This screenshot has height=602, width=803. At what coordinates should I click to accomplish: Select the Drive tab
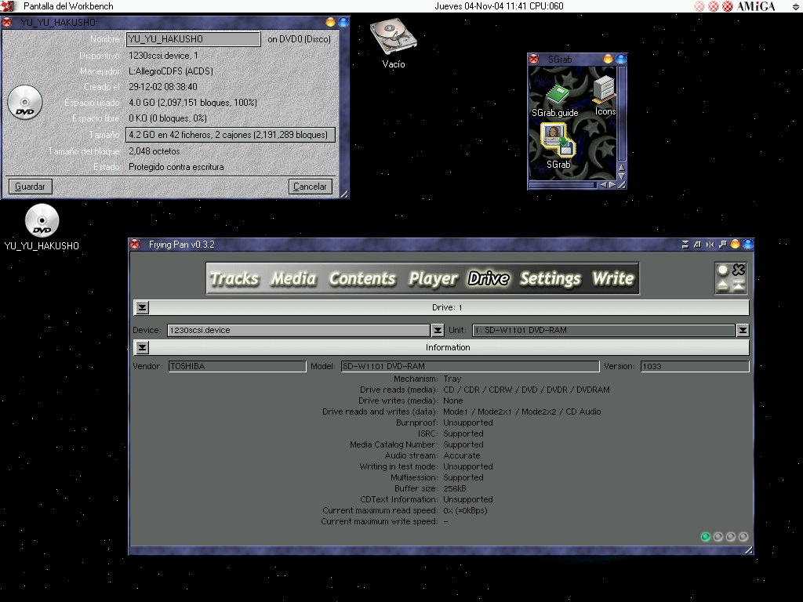point(489,278)
